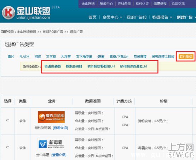Click the 类型 column header
Viewport: 196px width, 160px height.
pyautogui.click(x=23, y=101)
